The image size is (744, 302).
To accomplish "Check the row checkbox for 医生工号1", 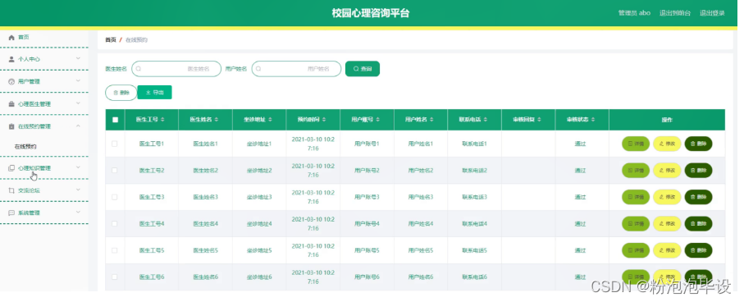I will (114, 144).
